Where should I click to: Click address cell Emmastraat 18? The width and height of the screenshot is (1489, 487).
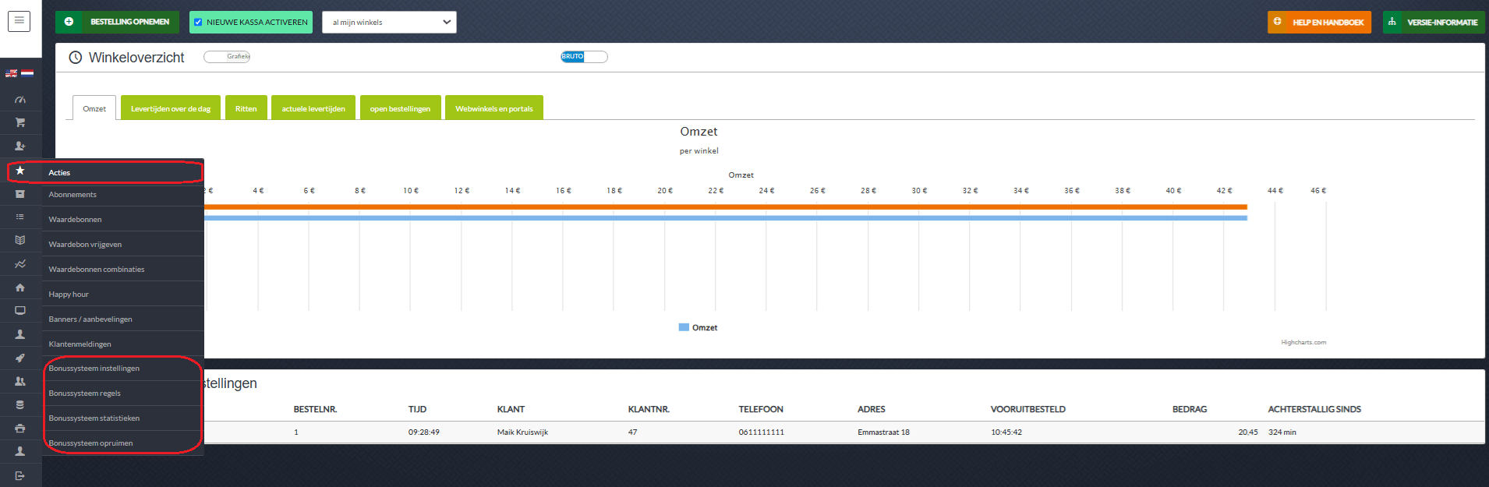[x=883, y=432]
